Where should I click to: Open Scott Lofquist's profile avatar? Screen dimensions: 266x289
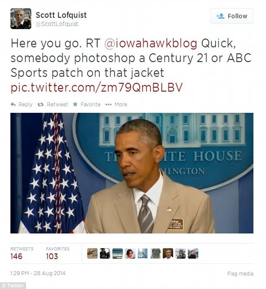(21, 18)
